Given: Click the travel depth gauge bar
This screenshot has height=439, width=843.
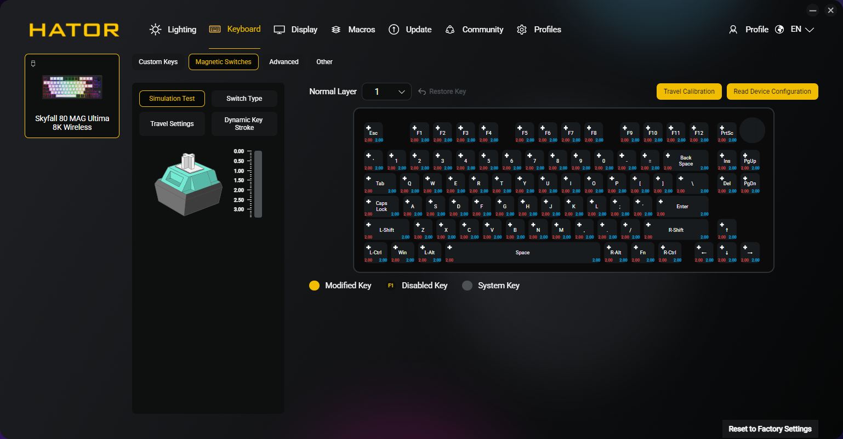Looking at the screenshot, I should coord(258,184).
